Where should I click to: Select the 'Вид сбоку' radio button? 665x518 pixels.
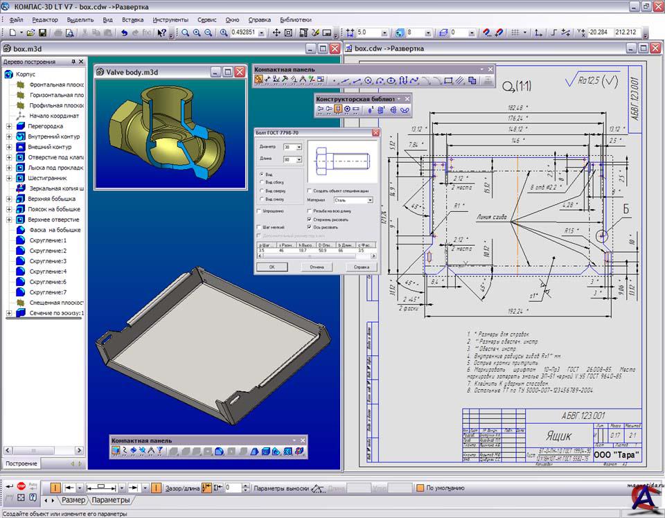click(260, 182)
